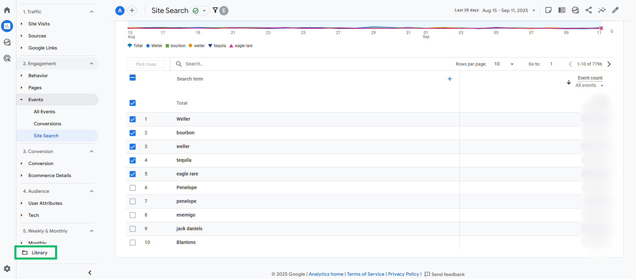Screen dimensions: 636x279
Task: Open Site Visits in navigation
Action: [x=39, y=24]
